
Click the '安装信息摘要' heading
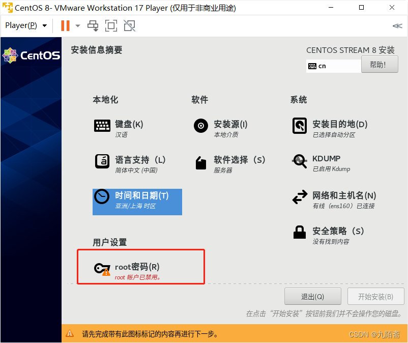click(97, 50)
